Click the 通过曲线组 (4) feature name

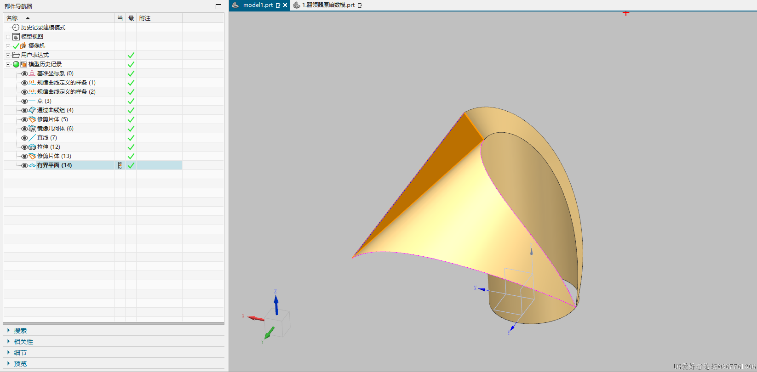pos(55,110)
